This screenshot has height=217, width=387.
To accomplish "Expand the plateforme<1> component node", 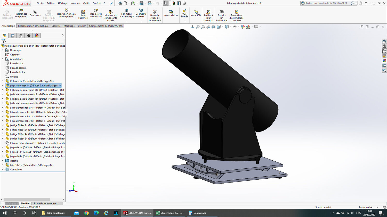I will point(3,85).
